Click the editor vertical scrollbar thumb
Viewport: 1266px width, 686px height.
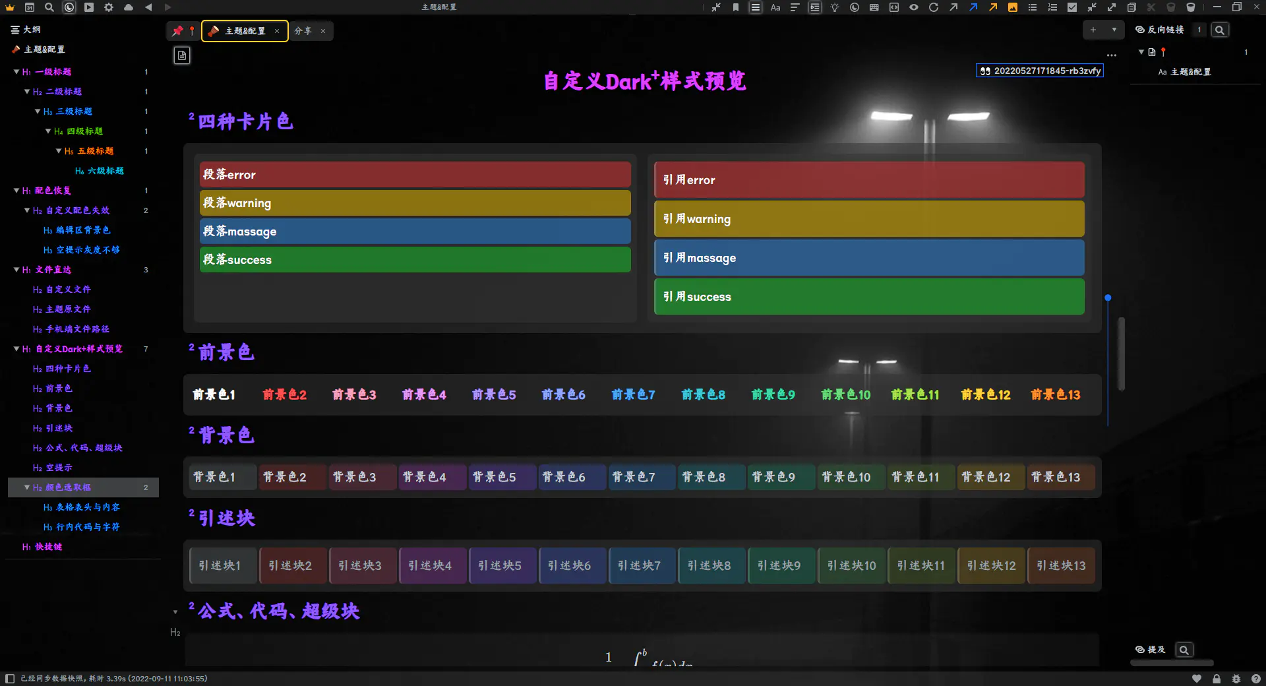1121,354
